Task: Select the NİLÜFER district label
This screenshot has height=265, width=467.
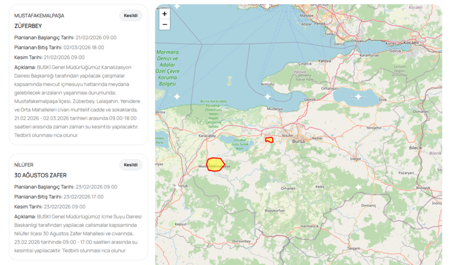Action: tap(24, 165)
